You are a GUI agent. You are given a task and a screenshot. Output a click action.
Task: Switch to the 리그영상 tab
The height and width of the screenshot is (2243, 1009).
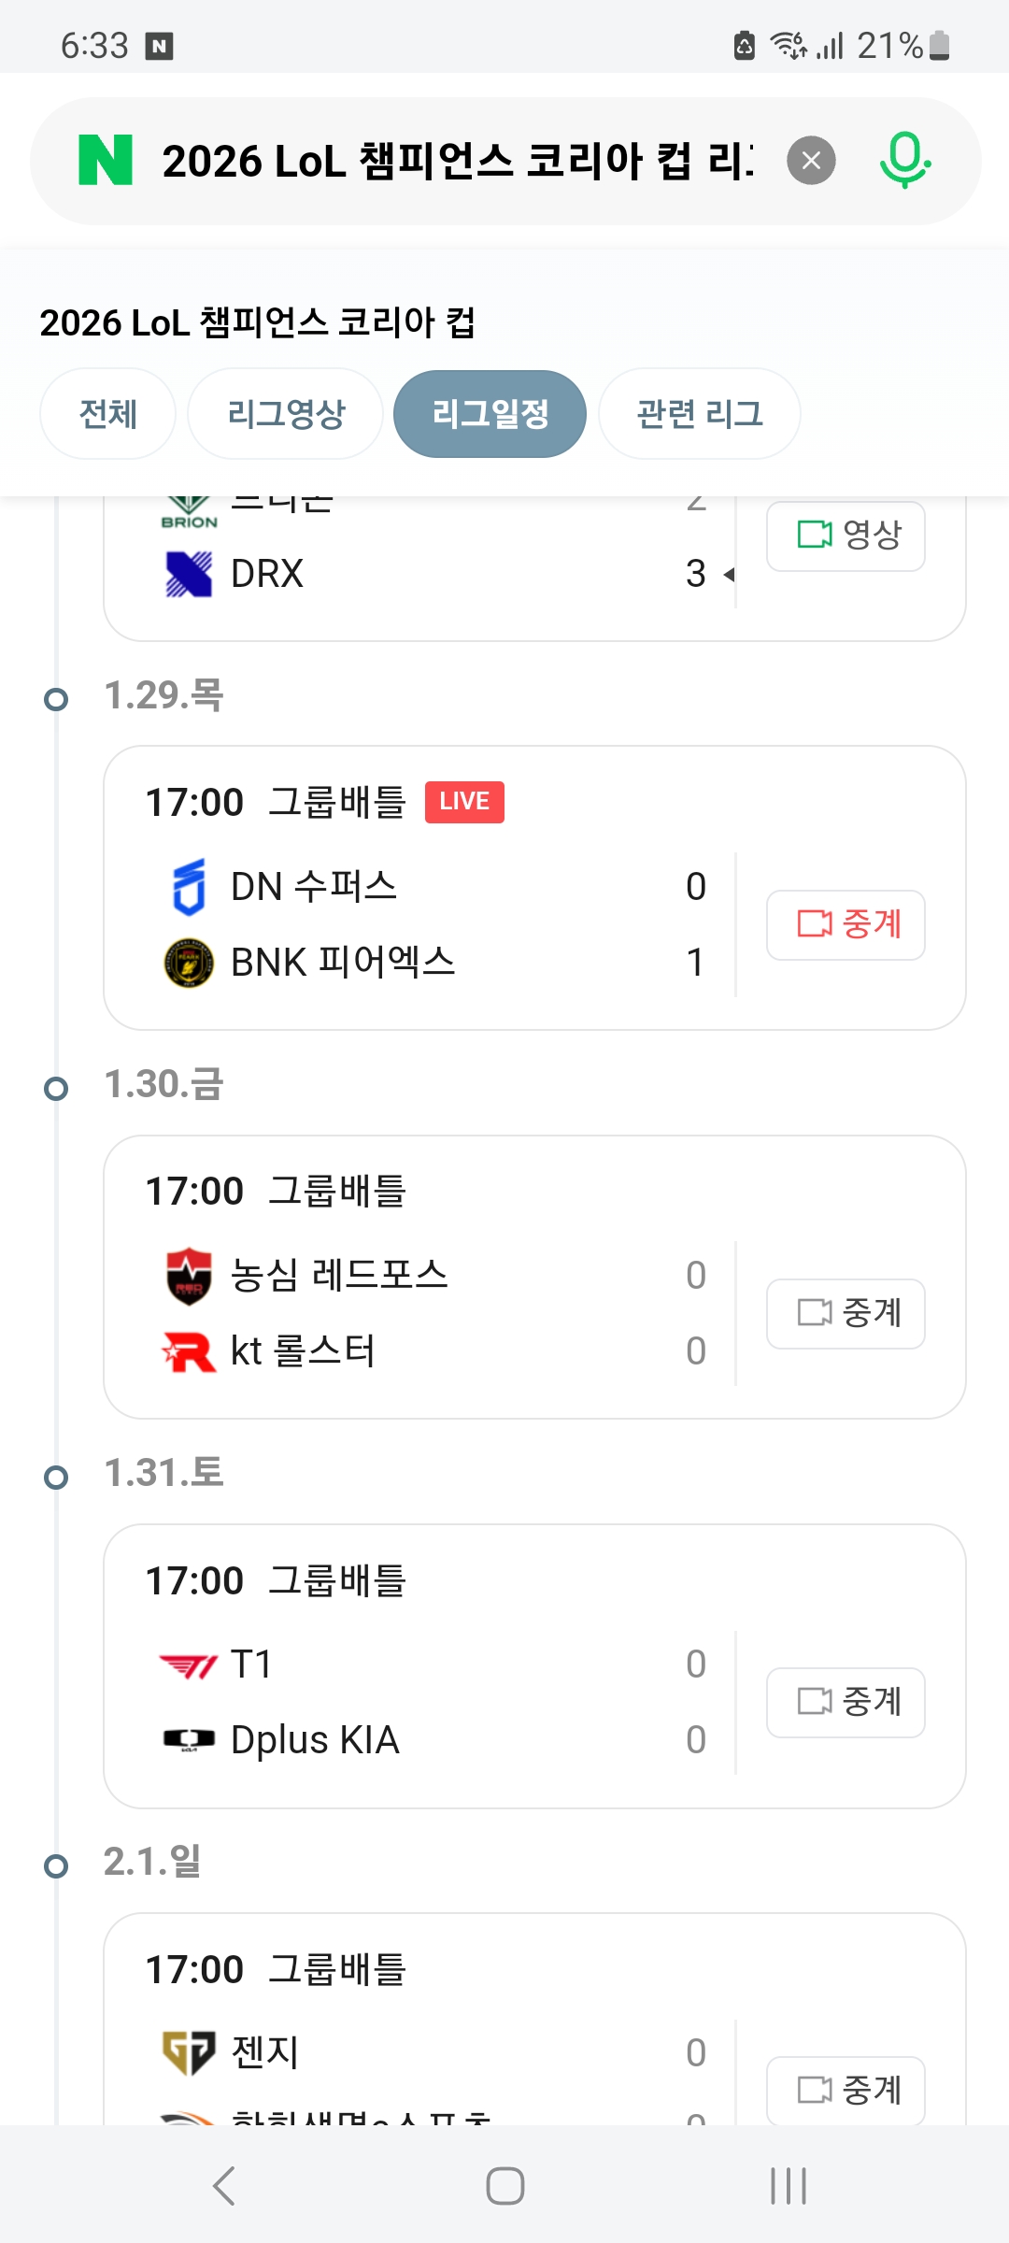pyautogui.click(x=286, y=414)
